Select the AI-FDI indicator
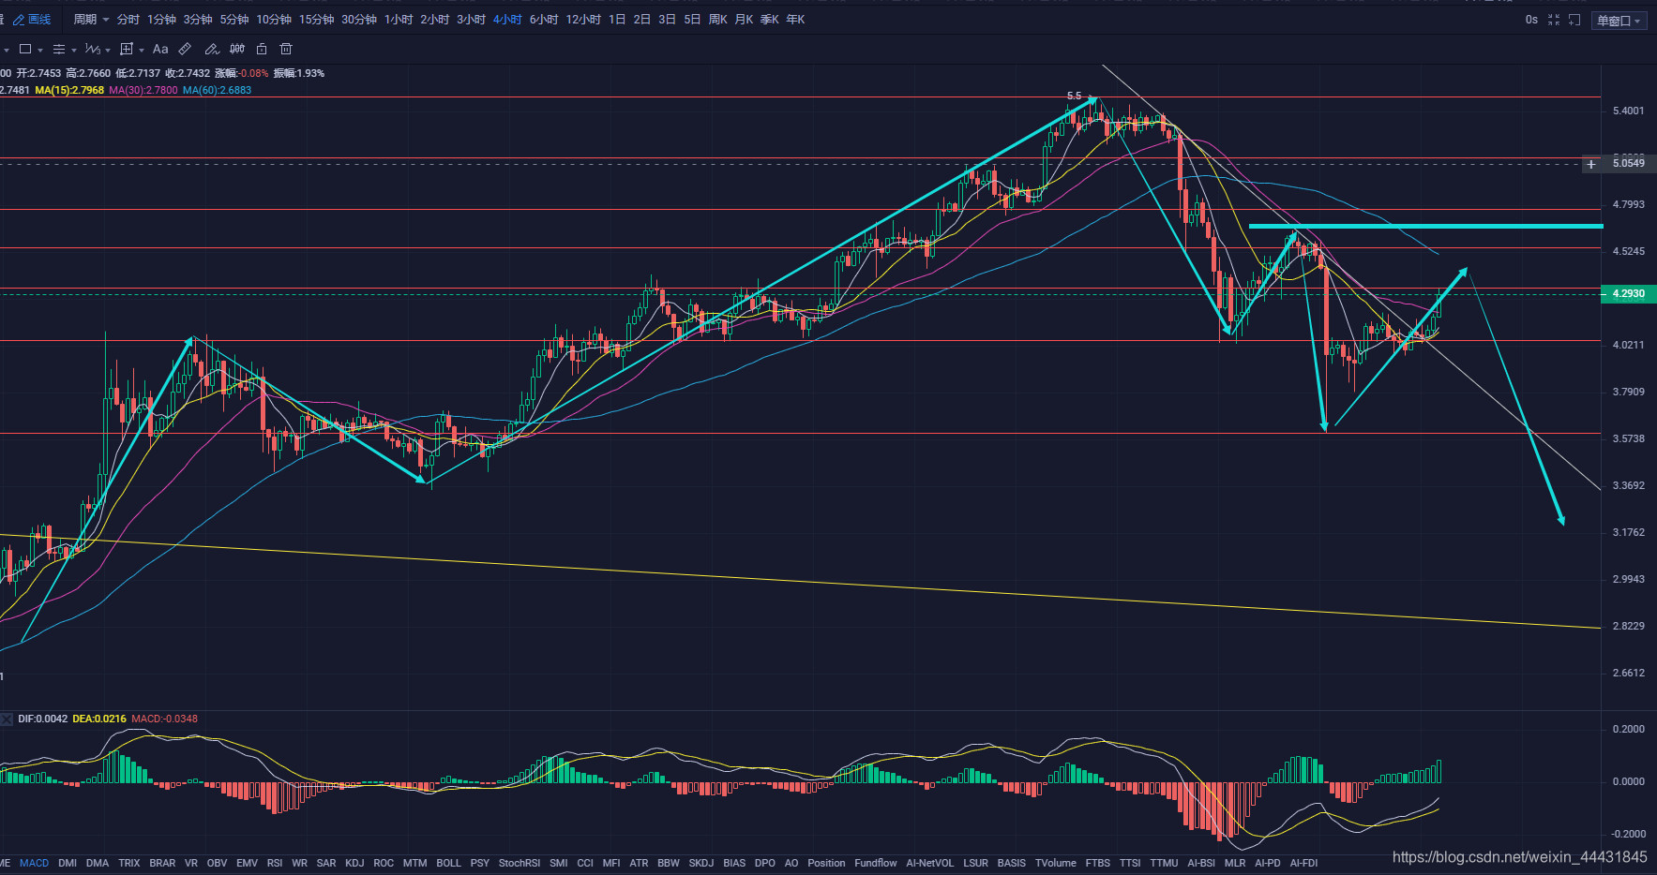The image size is (1657, 875). tap(1303, 863)
